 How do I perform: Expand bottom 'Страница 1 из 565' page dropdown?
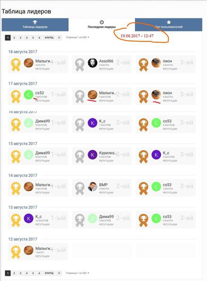77,273
